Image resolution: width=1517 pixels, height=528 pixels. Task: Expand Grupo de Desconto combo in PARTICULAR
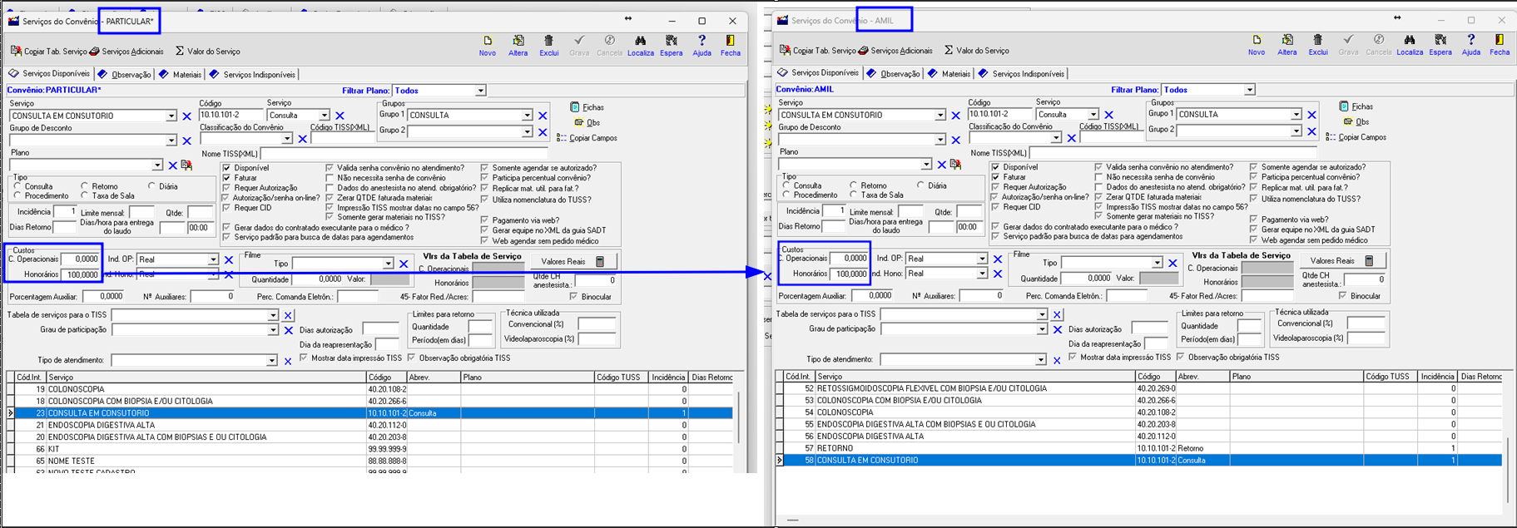click(x=171, y=141)
